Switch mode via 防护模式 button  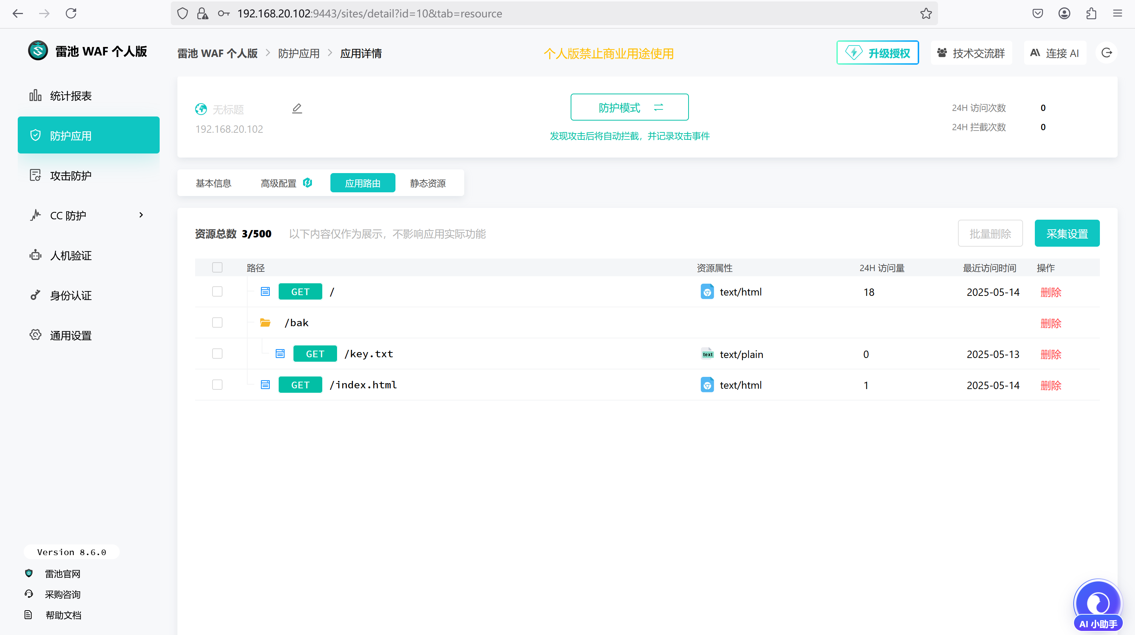click(629, 107)
